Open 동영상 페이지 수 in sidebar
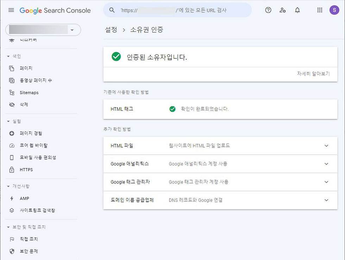This screenshot has width=345, height=260. (36, 80)
